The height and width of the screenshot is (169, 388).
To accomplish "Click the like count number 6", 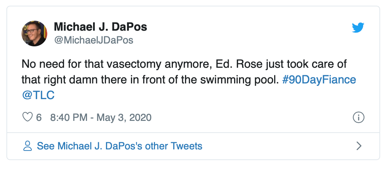I will point(39,117).
